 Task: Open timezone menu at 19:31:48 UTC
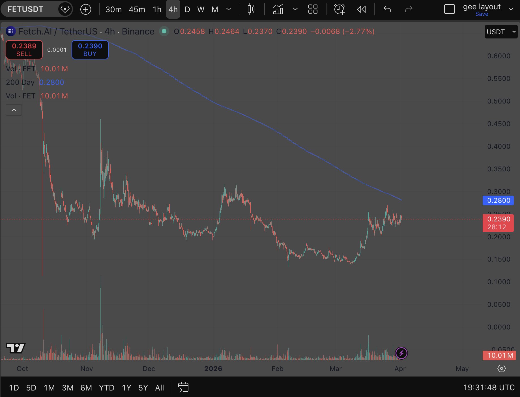489,387
